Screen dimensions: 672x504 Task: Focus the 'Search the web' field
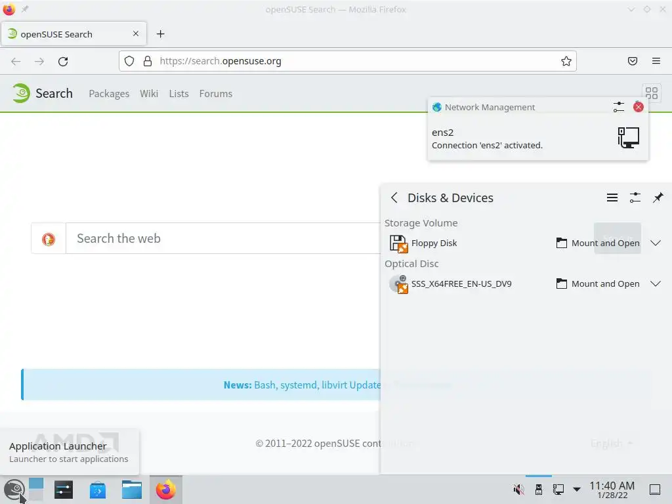[223, 238]
